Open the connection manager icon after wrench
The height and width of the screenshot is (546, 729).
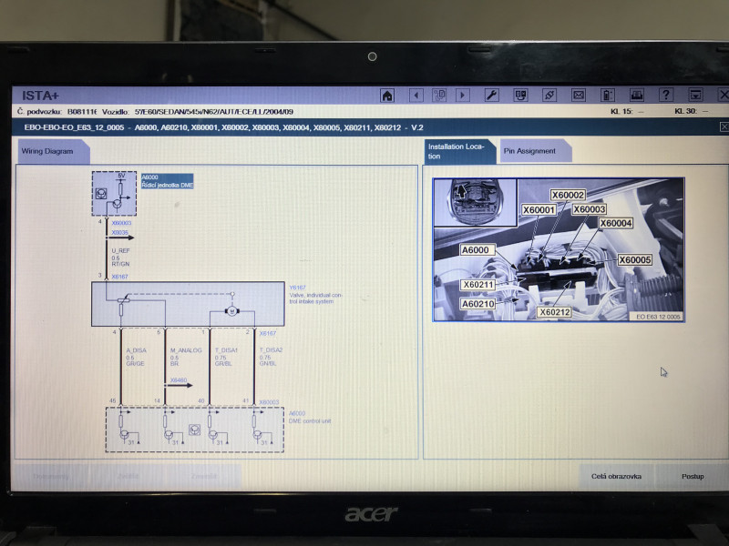point(520,96)
